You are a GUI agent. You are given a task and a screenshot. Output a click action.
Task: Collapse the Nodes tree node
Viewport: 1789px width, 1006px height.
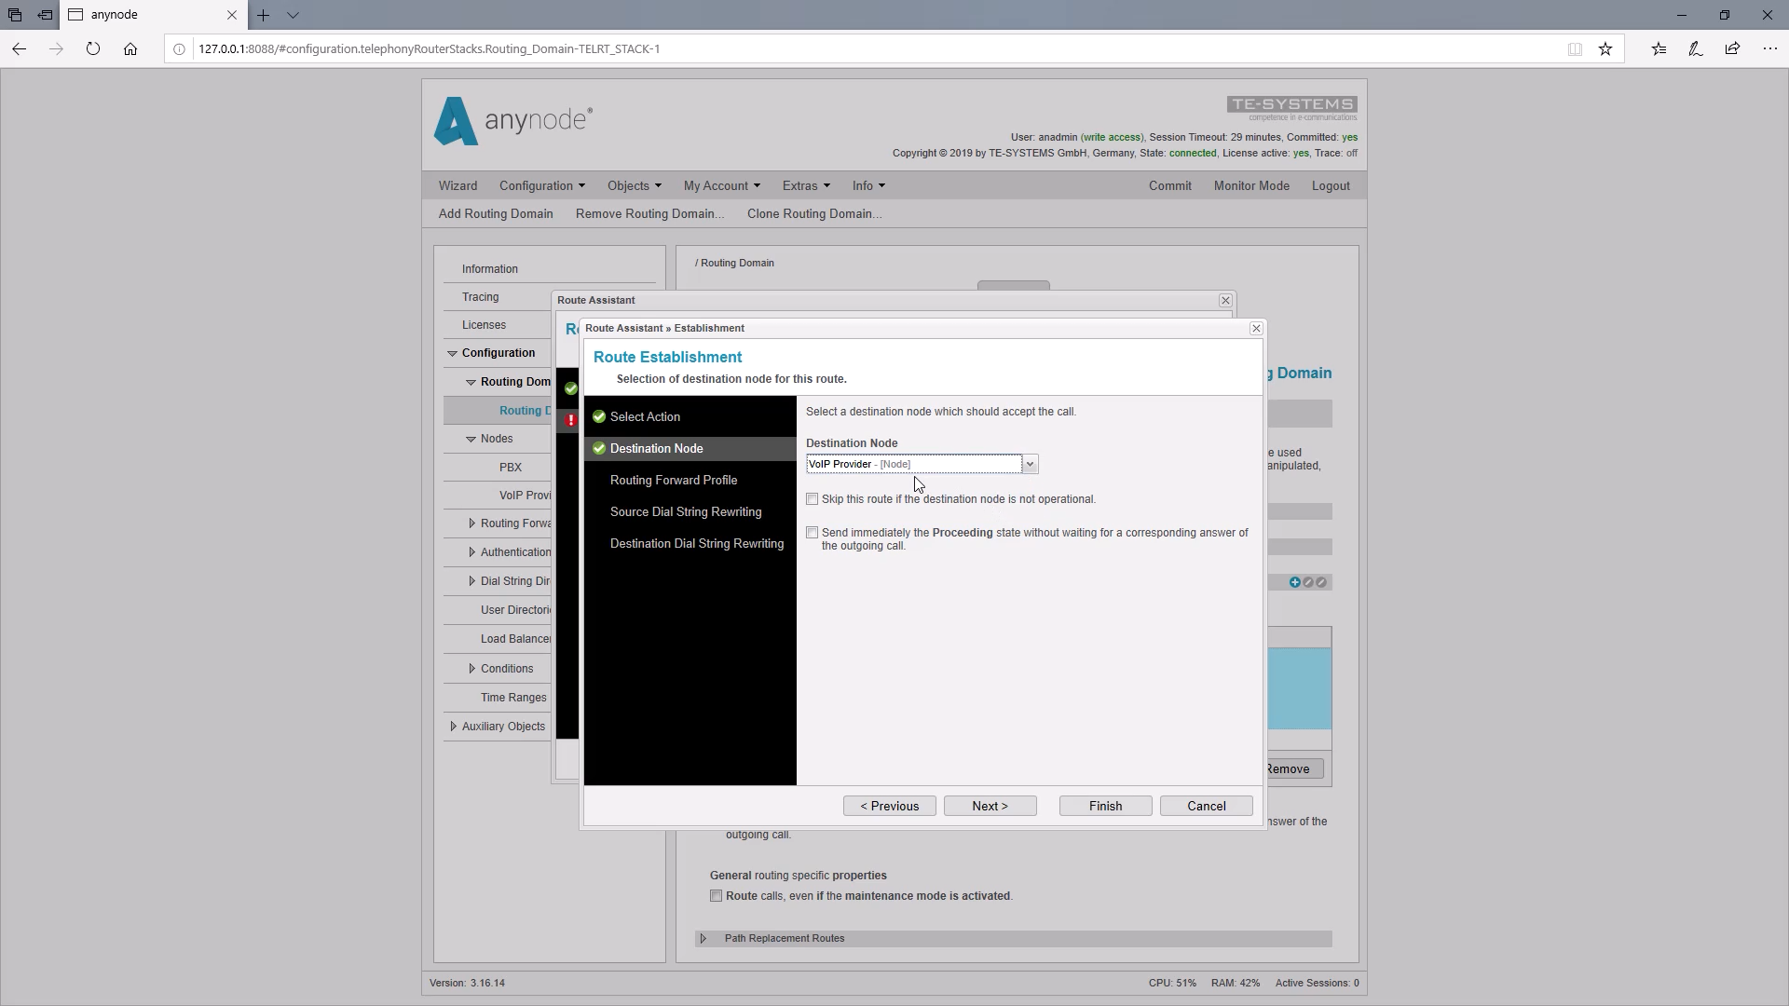471,439
